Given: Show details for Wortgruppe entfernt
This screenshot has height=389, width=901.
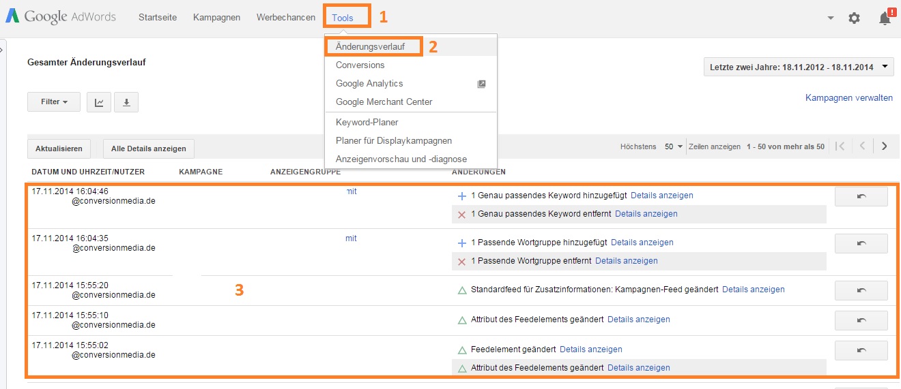Looking at the screenshot, I should (x=627, y=261).
